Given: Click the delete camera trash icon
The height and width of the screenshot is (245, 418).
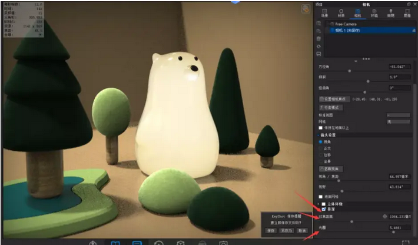Looking at the screenshot, I should (319, 38).
